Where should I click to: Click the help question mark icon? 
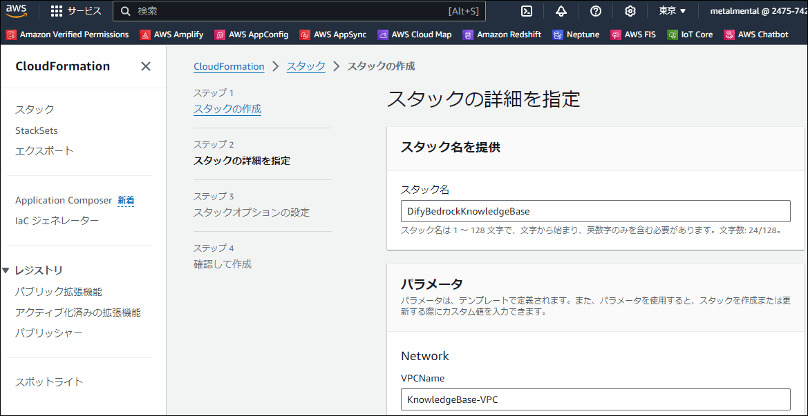coord(596,11)
